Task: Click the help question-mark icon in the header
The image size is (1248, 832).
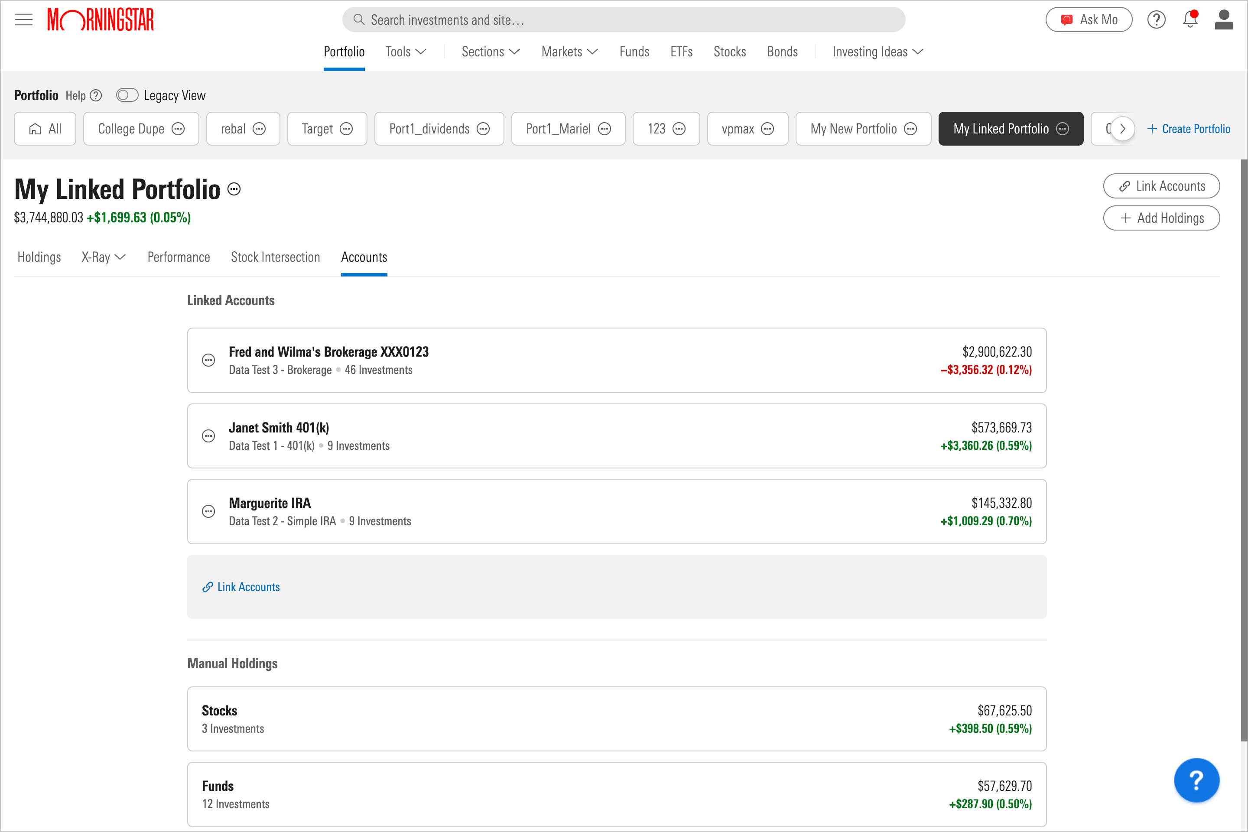Action: point(1156,19)
